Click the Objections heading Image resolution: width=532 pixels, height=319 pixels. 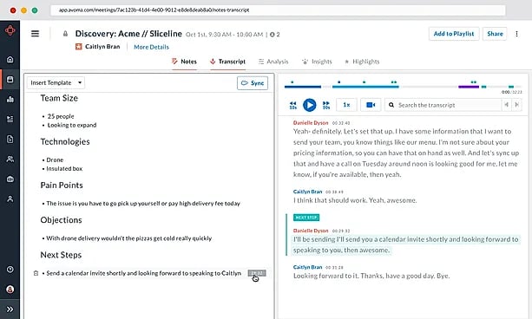coord(61,220)
